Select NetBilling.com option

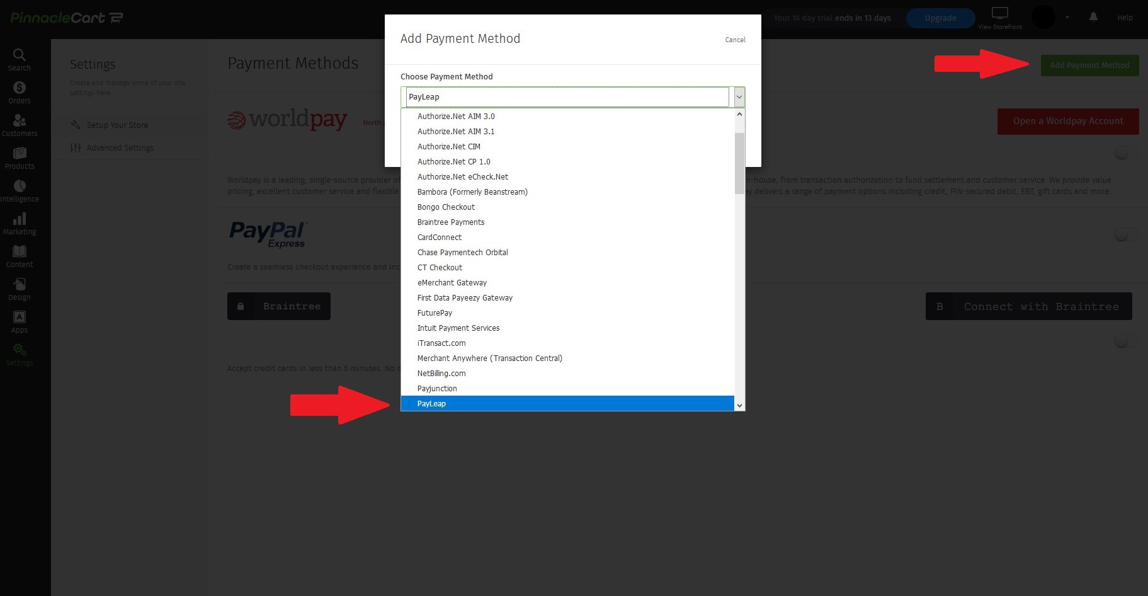[567, 374]
